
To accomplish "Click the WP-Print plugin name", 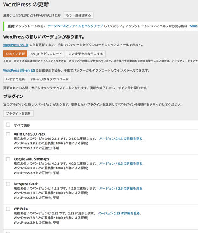I will [x=21, y=208].
